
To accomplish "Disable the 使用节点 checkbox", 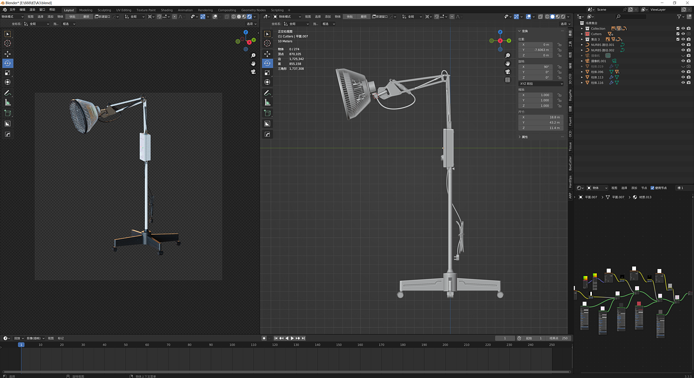I will (652, 188).
